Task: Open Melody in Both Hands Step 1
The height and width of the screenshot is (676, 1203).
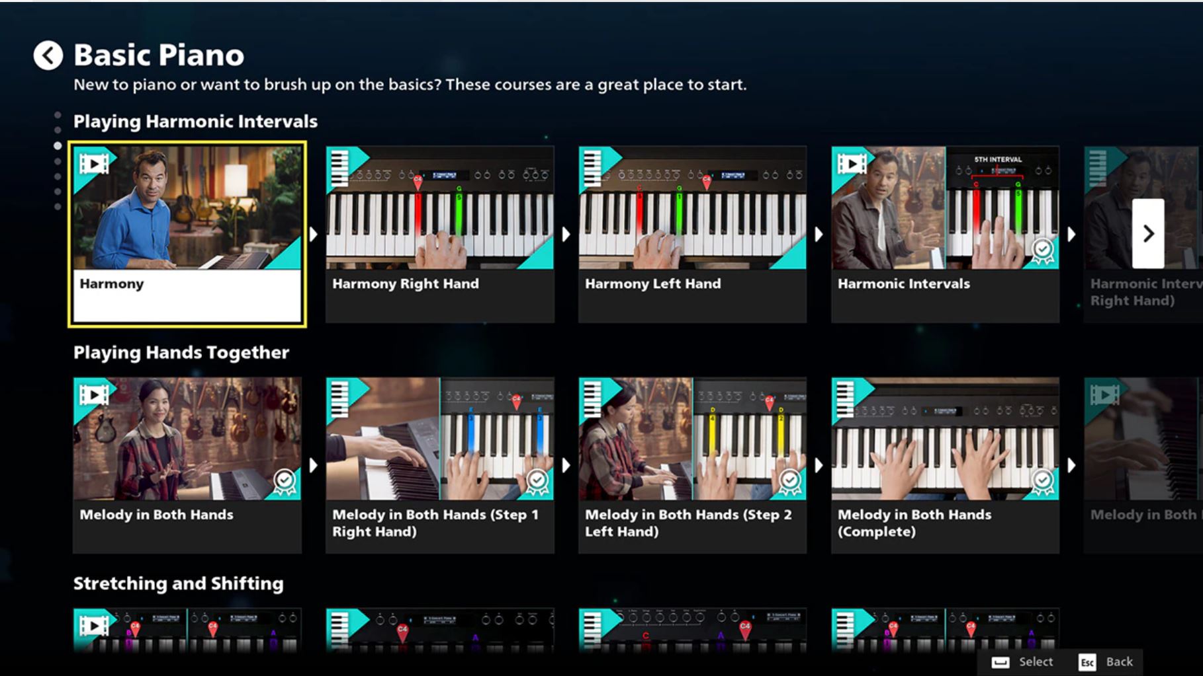Action: (x=440, y=465)
